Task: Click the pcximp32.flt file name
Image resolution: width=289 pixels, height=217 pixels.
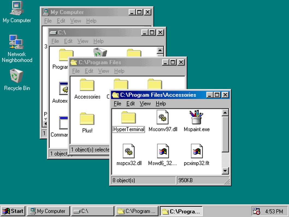Action: [x=197, y=163]
